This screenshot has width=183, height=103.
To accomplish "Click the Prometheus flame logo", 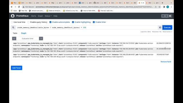I will 13,16.
